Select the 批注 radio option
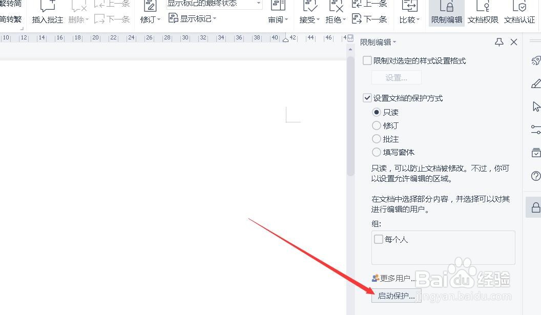The height and width of the screenshot is (315, 541). coord(377,139)
